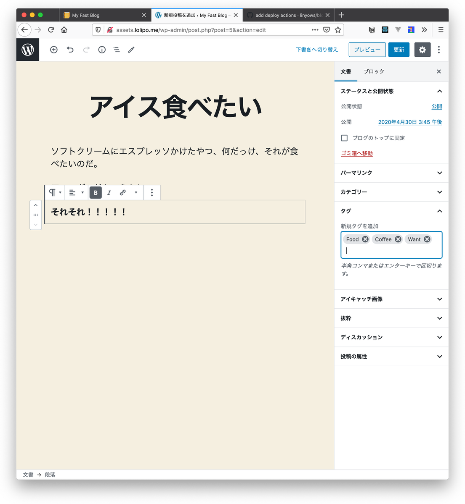The height and width of the screenshot is (504, 465).
Task: Expand the パーマリンク panel
Action: coord(391,173)
